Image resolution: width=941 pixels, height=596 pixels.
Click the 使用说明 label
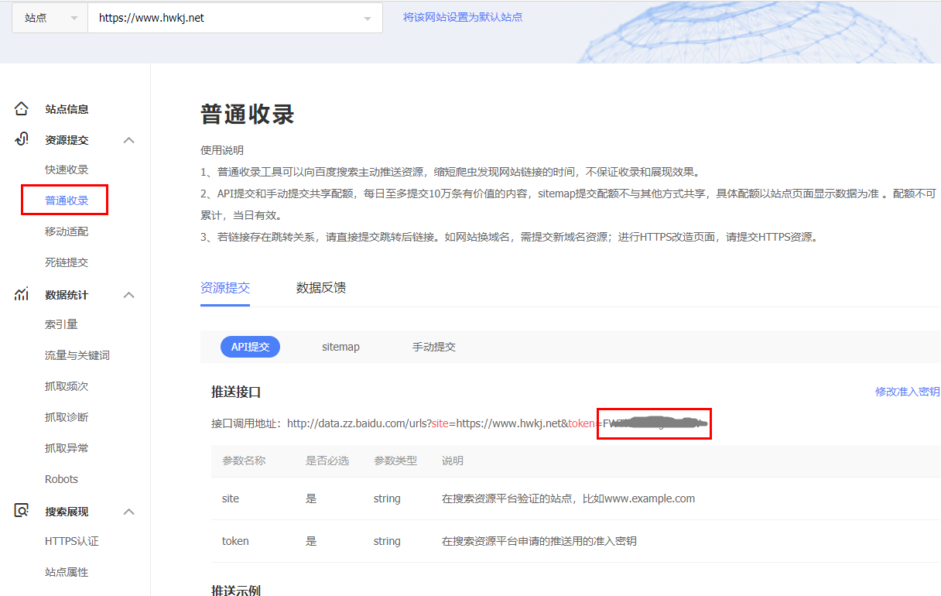pos(222,150)
